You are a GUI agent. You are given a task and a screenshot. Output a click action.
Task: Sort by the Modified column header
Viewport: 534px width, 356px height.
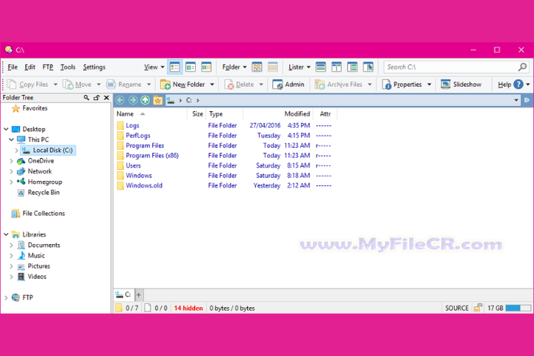click(277, 113)
